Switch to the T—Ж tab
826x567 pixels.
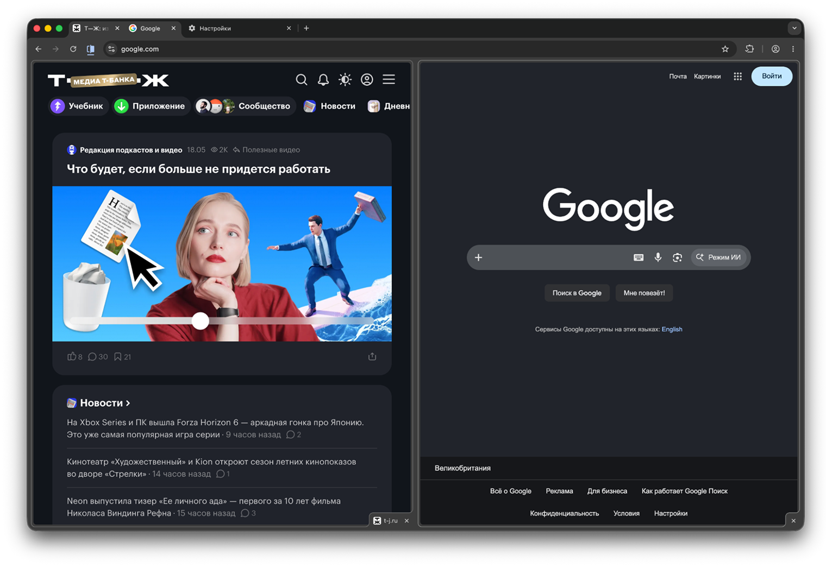tap(96, 28)
